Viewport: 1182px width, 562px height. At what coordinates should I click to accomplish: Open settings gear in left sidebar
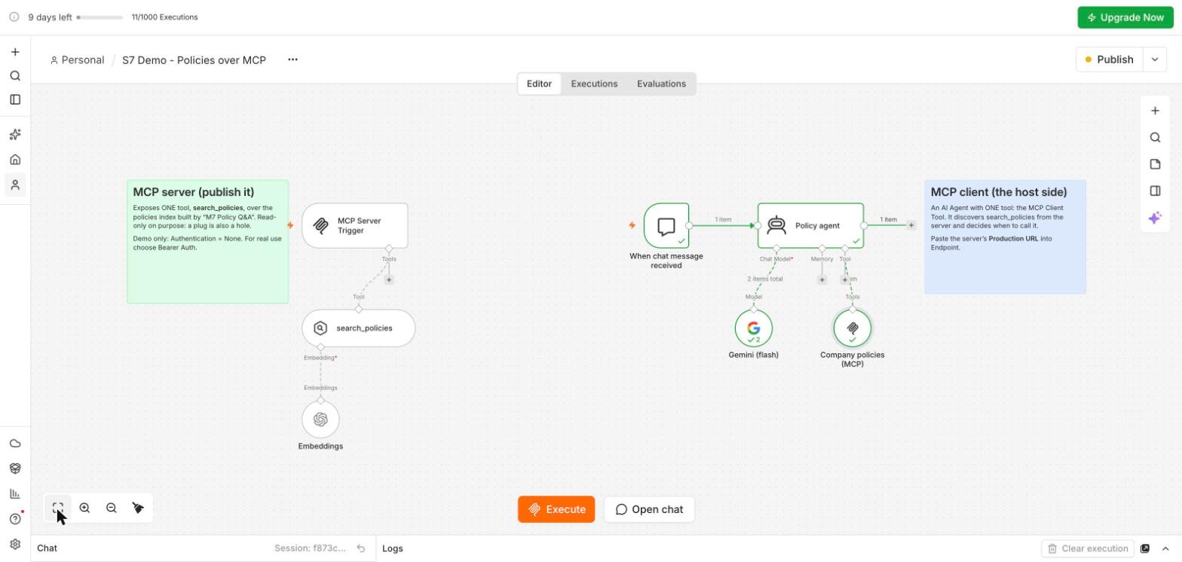click(x=15, y=544)
